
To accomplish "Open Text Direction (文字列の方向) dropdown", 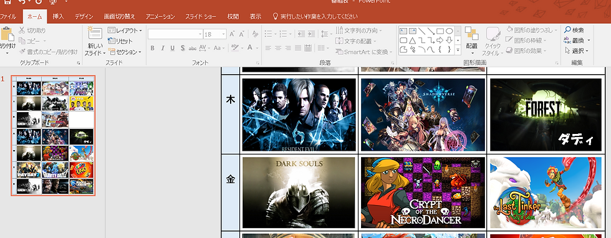I will [x=358, y=31].
